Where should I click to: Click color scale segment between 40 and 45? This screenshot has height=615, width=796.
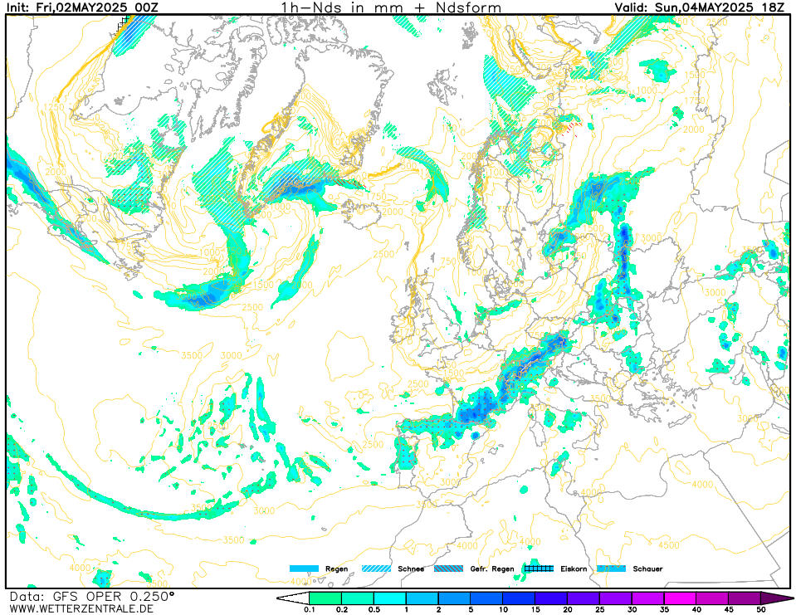(713, 598)
